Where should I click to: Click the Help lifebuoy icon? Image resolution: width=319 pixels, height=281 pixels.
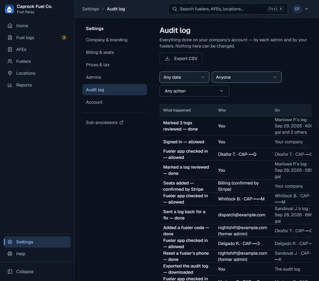[x=10, y=254]
